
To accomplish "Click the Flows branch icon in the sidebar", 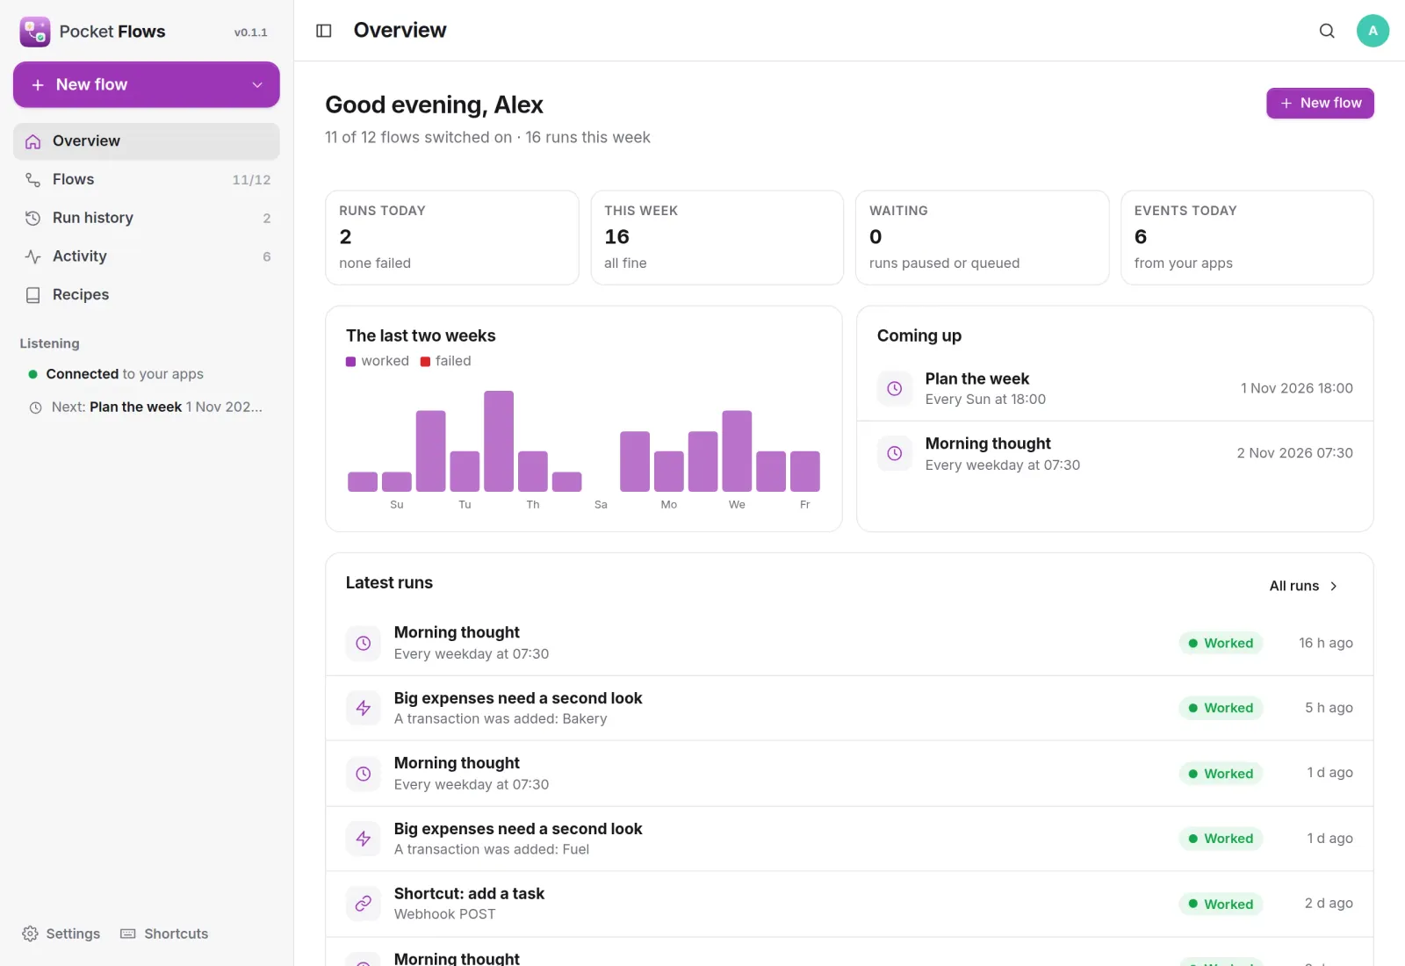I will point(33,180).
